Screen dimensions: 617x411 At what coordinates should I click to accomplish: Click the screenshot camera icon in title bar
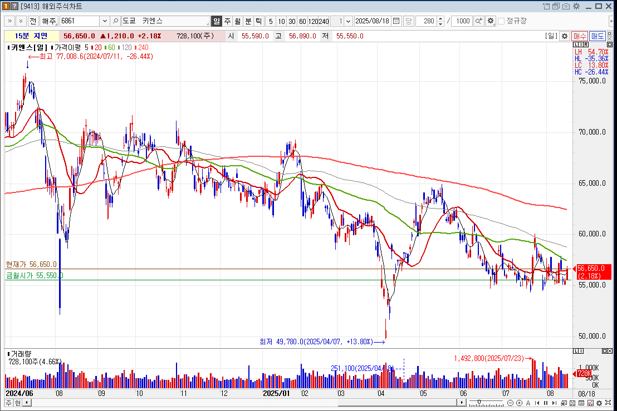(566, 6)
